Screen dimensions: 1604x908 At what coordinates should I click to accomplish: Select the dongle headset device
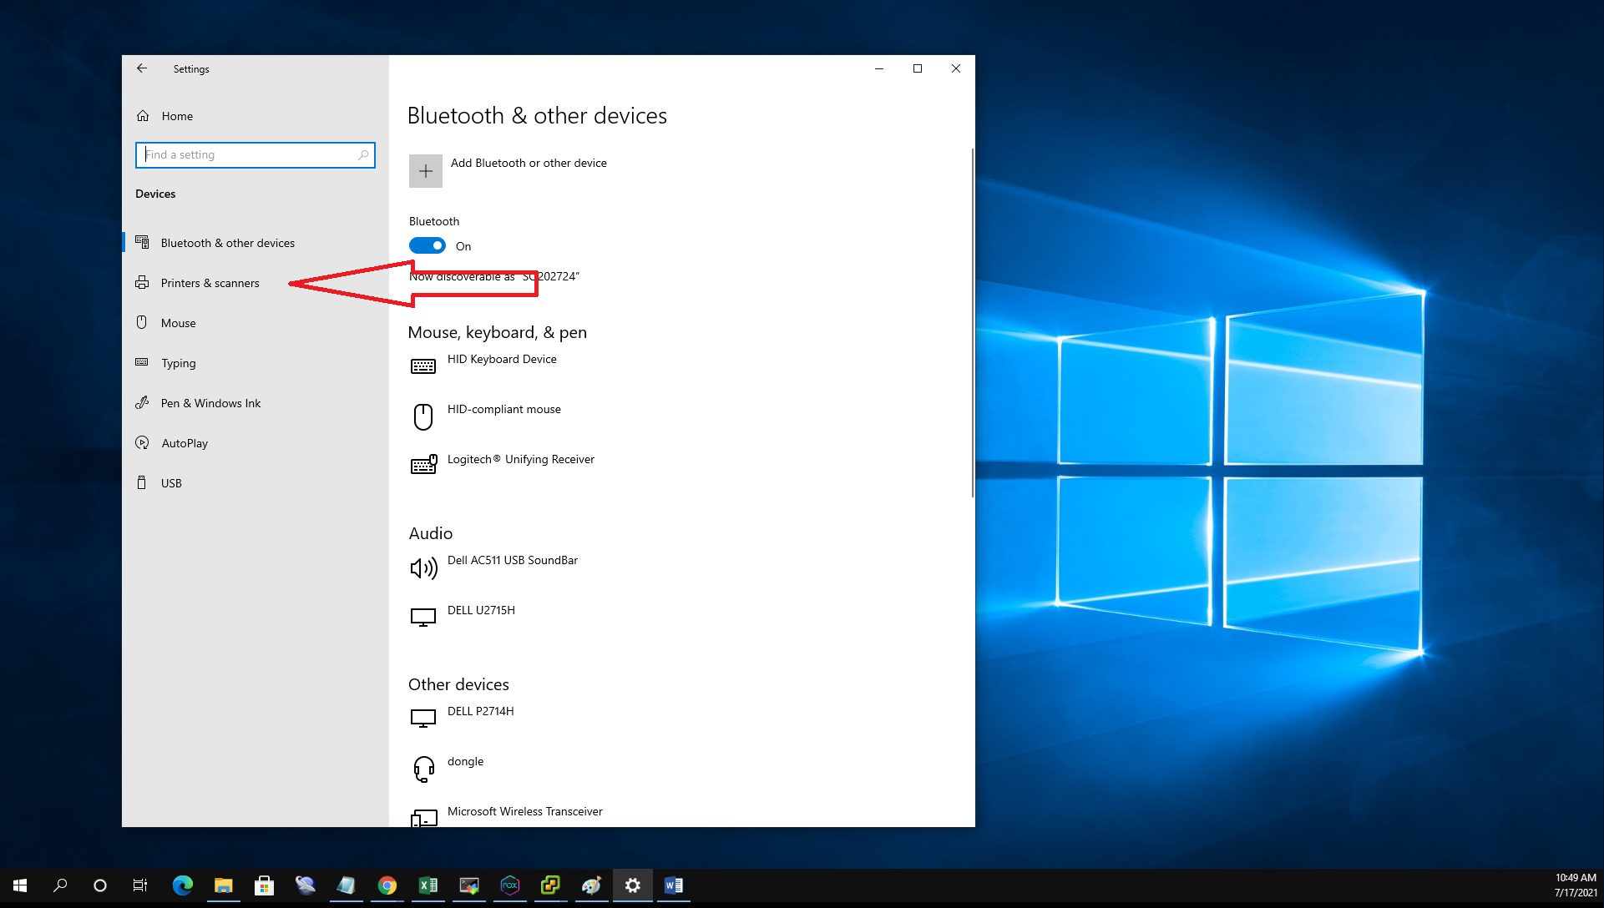tap(465, 762)
